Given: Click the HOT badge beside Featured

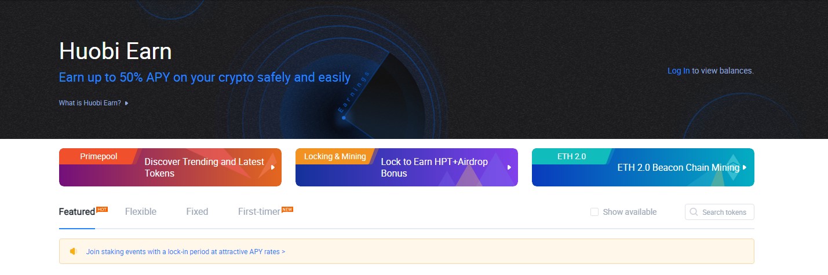Looking at the screenshot, I should pyautogui.click(x=102, y=209).
